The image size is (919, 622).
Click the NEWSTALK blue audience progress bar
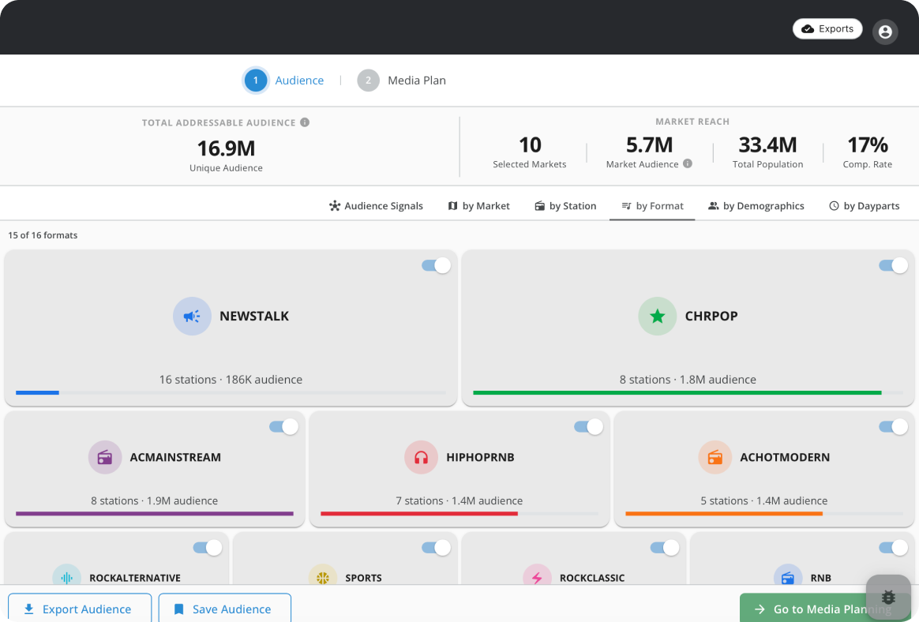tap(38, 393)
